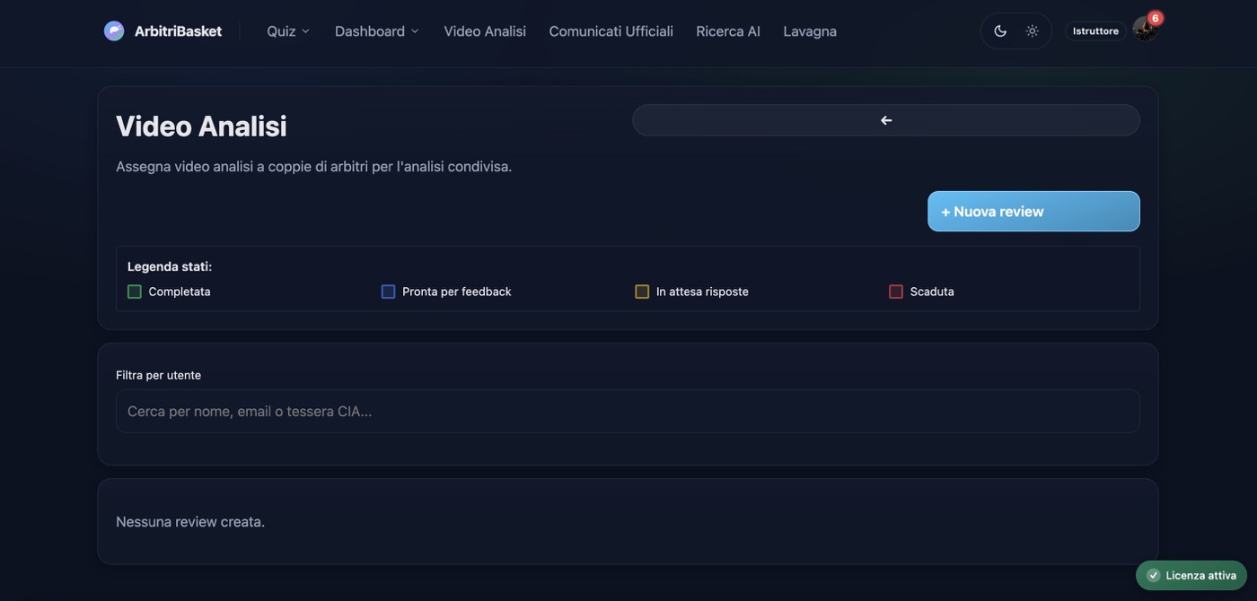Click the red Scaduta legend square
Image resolution: width=1257 pixels, height=601 pixels.
896,292
